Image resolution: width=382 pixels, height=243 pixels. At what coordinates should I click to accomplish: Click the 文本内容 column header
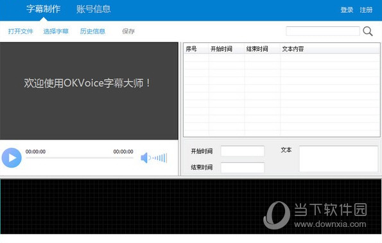[x=330, y=49]
